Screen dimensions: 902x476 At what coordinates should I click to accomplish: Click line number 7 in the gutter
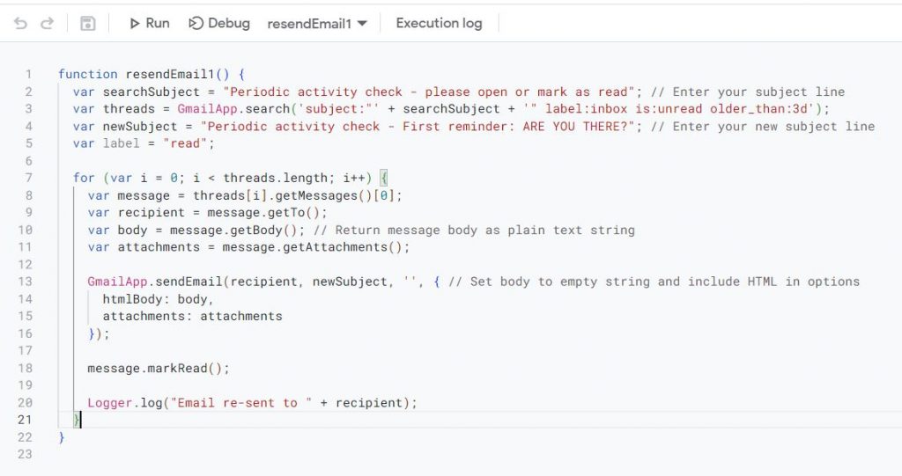pyautogui.click(x=28, y=178)
